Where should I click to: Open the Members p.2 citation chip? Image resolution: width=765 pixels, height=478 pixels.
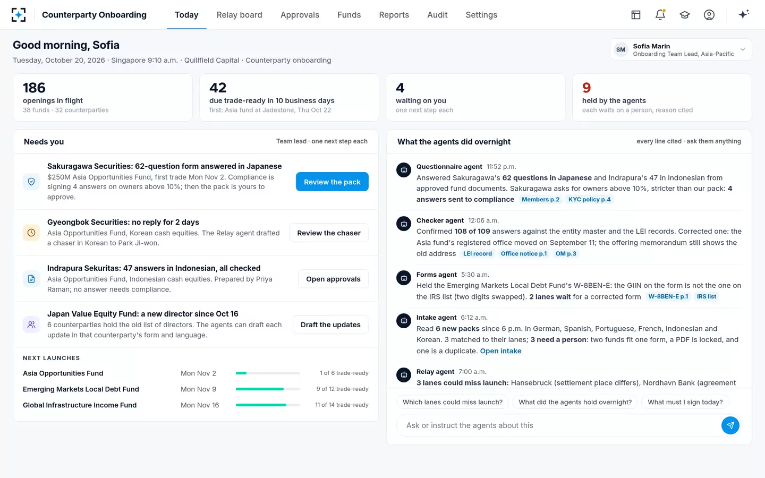tap(540, 200)
